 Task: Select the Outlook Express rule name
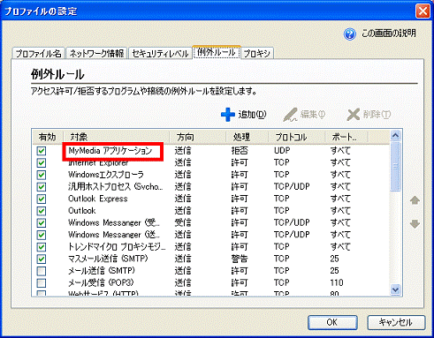pos(98,199)
